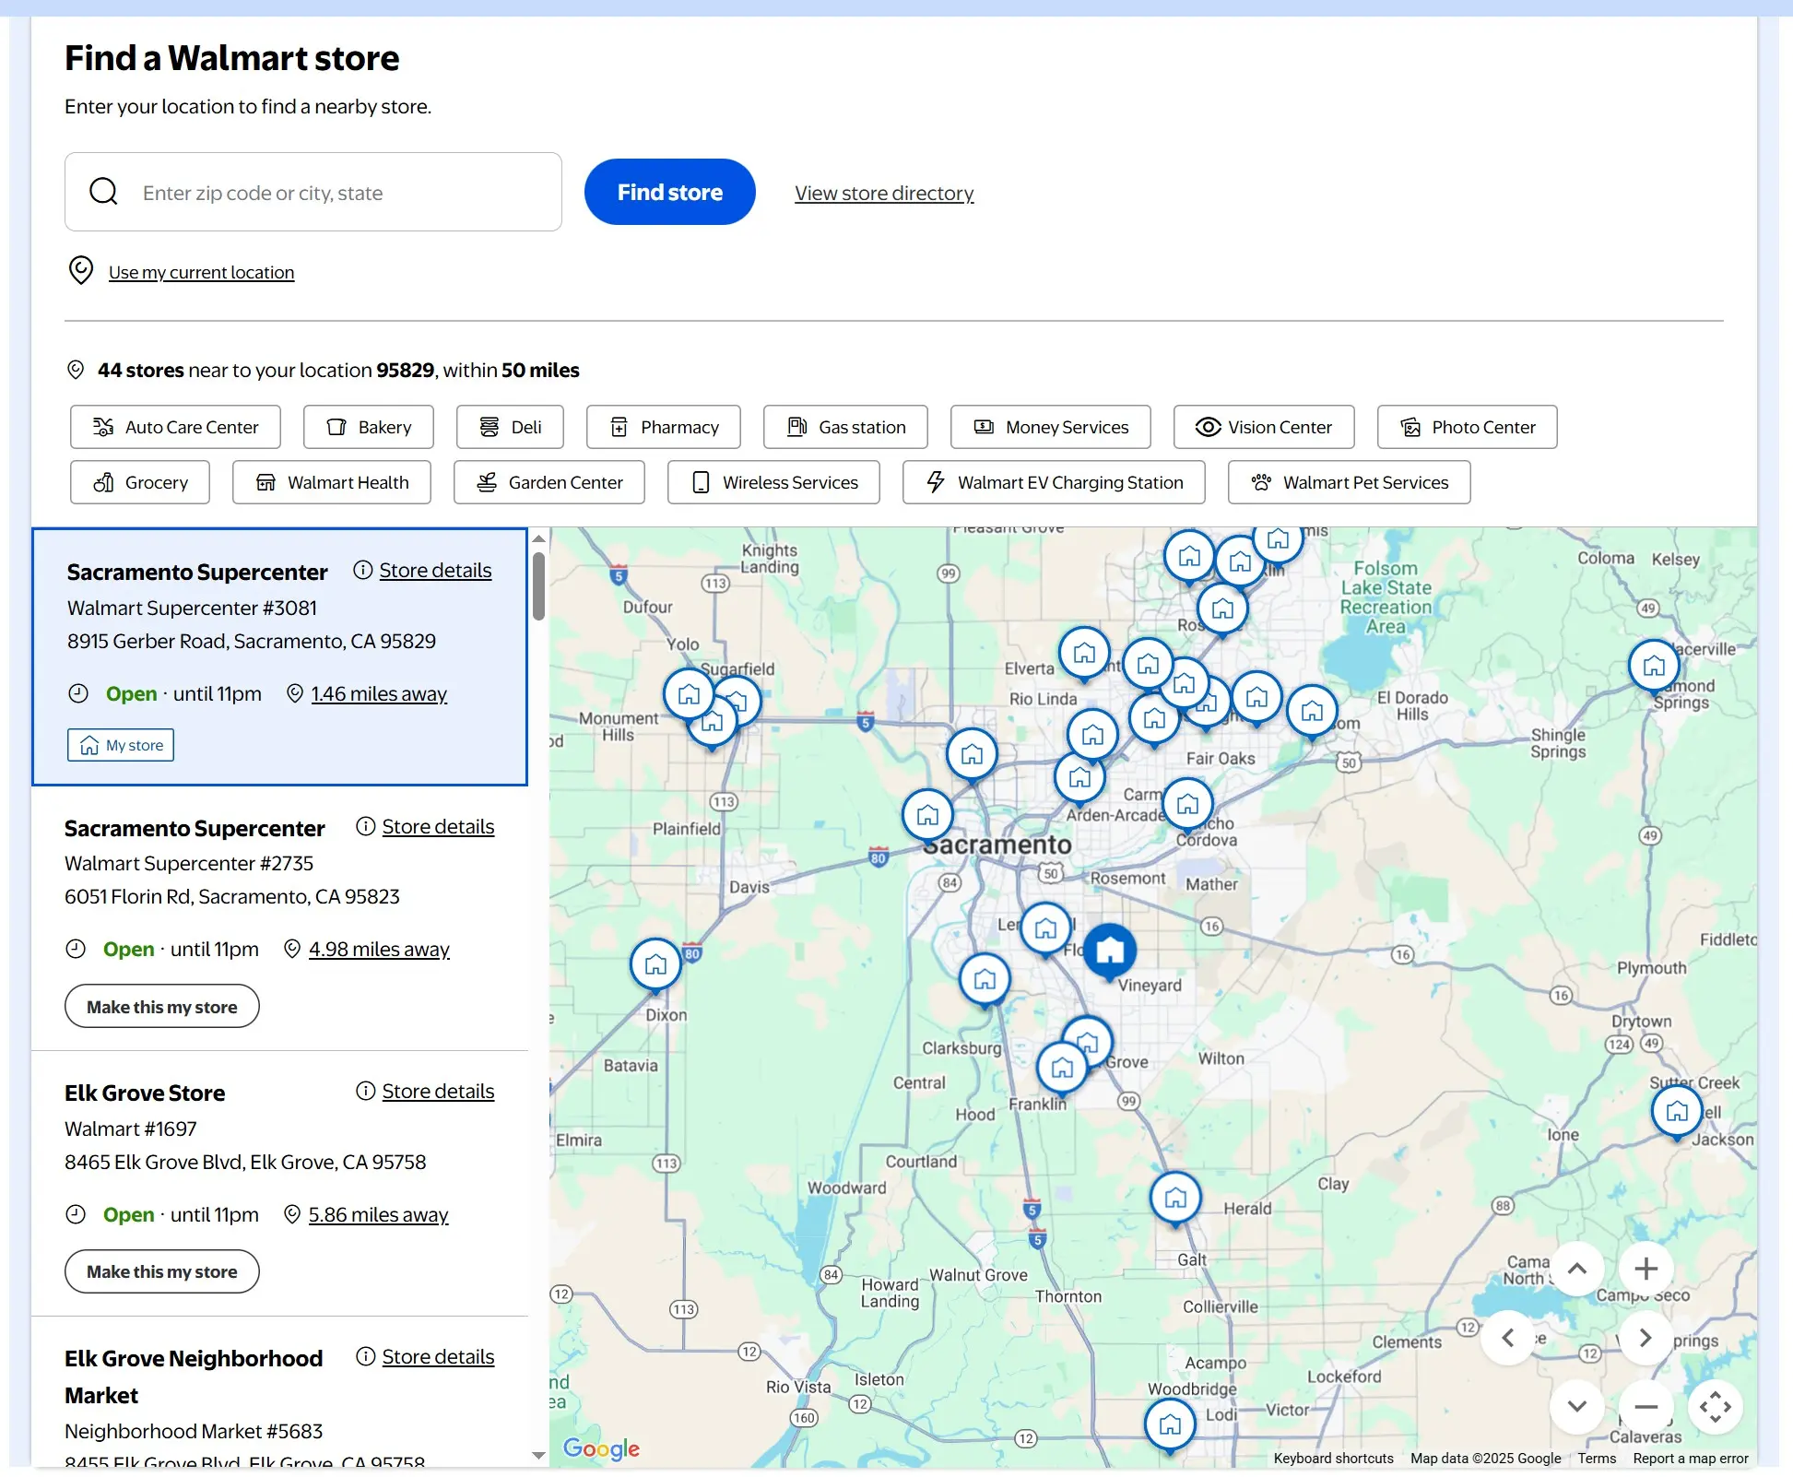Zoom out on the map

(x=1646, y=1407)
